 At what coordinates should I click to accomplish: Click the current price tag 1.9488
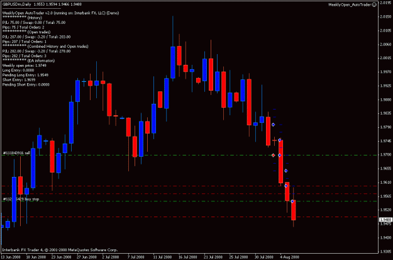click(x=386, y=220)
